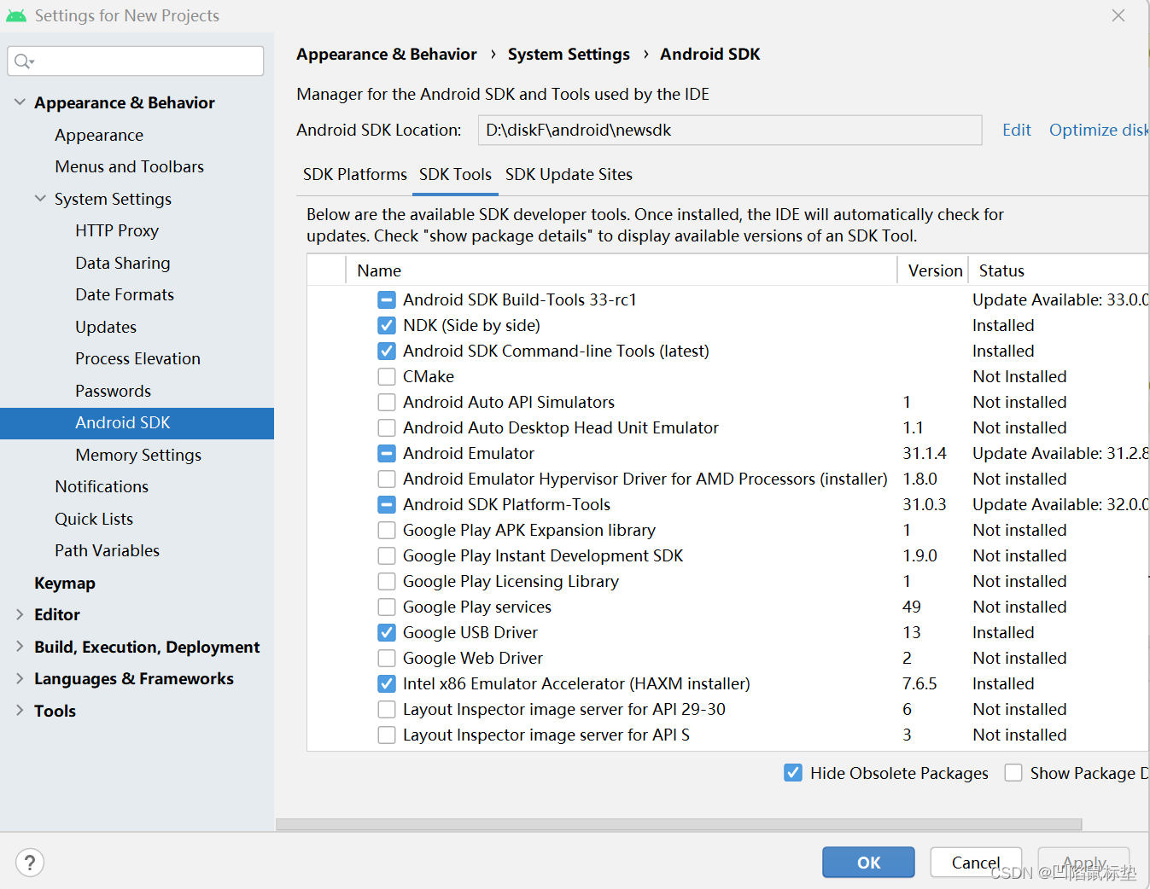Viewport: 1150px width, 889px height.
Task: Check Google Play APK Expansion library
Action: pos(387,530)
